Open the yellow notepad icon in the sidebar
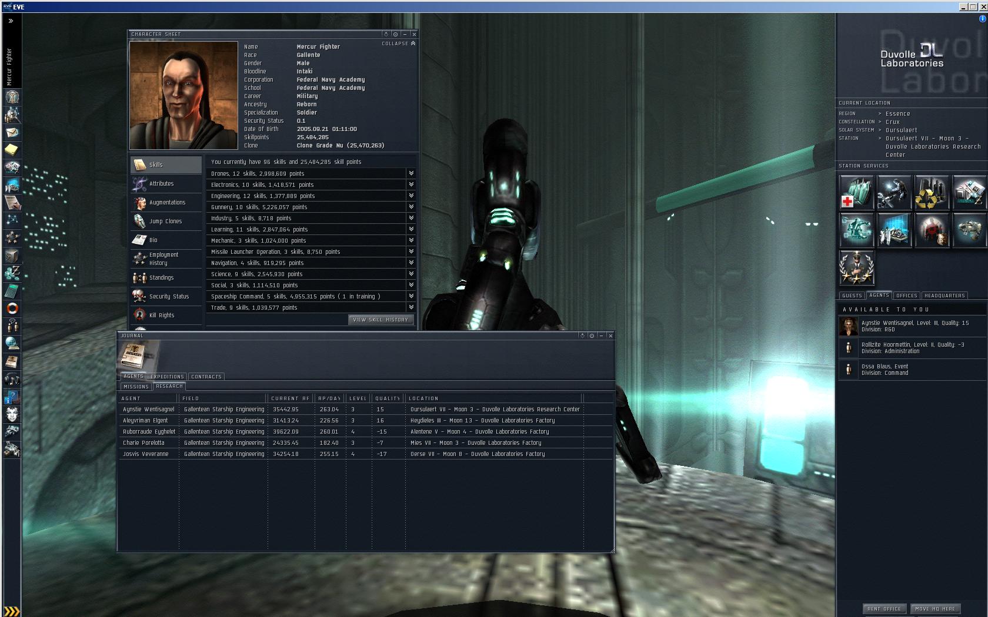The width and height of the screenshot is (988, 617). [x=12, y=150]
